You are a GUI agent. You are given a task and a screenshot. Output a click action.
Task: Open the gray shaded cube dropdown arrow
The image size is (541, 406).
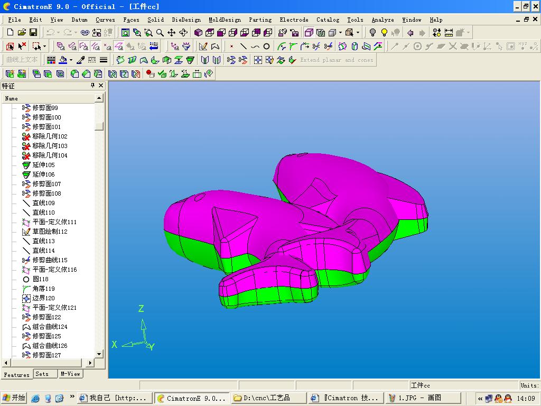(x=341, y=32)
